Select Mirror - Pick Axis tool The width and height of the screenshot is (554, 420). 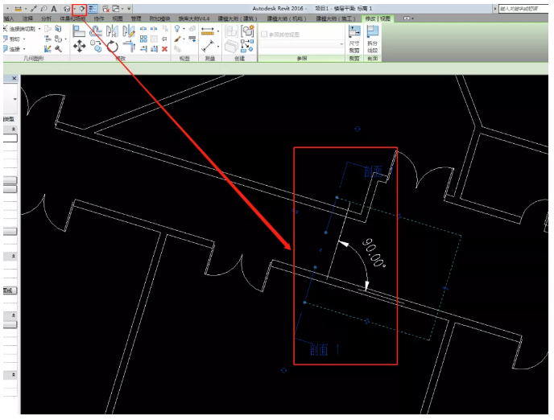[112, 31]
